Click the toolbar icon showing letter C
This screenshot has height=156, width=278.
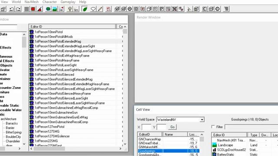(205, 9)
